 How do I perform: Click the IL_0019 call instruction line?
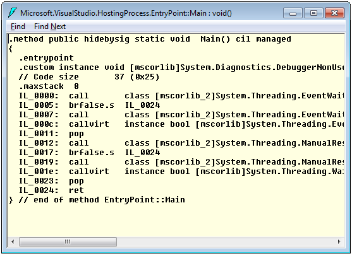[181, 162]
